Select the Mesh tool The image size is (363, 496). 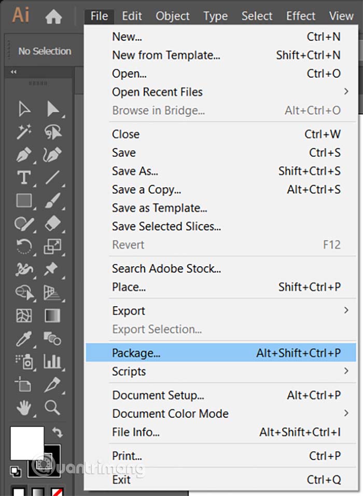tap(24, 315)
